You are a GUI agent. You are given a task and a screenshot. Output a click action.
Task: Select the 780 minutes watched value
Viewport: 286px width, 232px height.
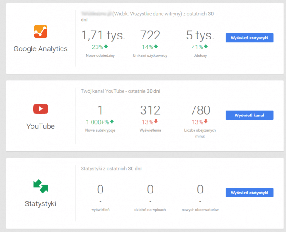(x=200, y=110)
